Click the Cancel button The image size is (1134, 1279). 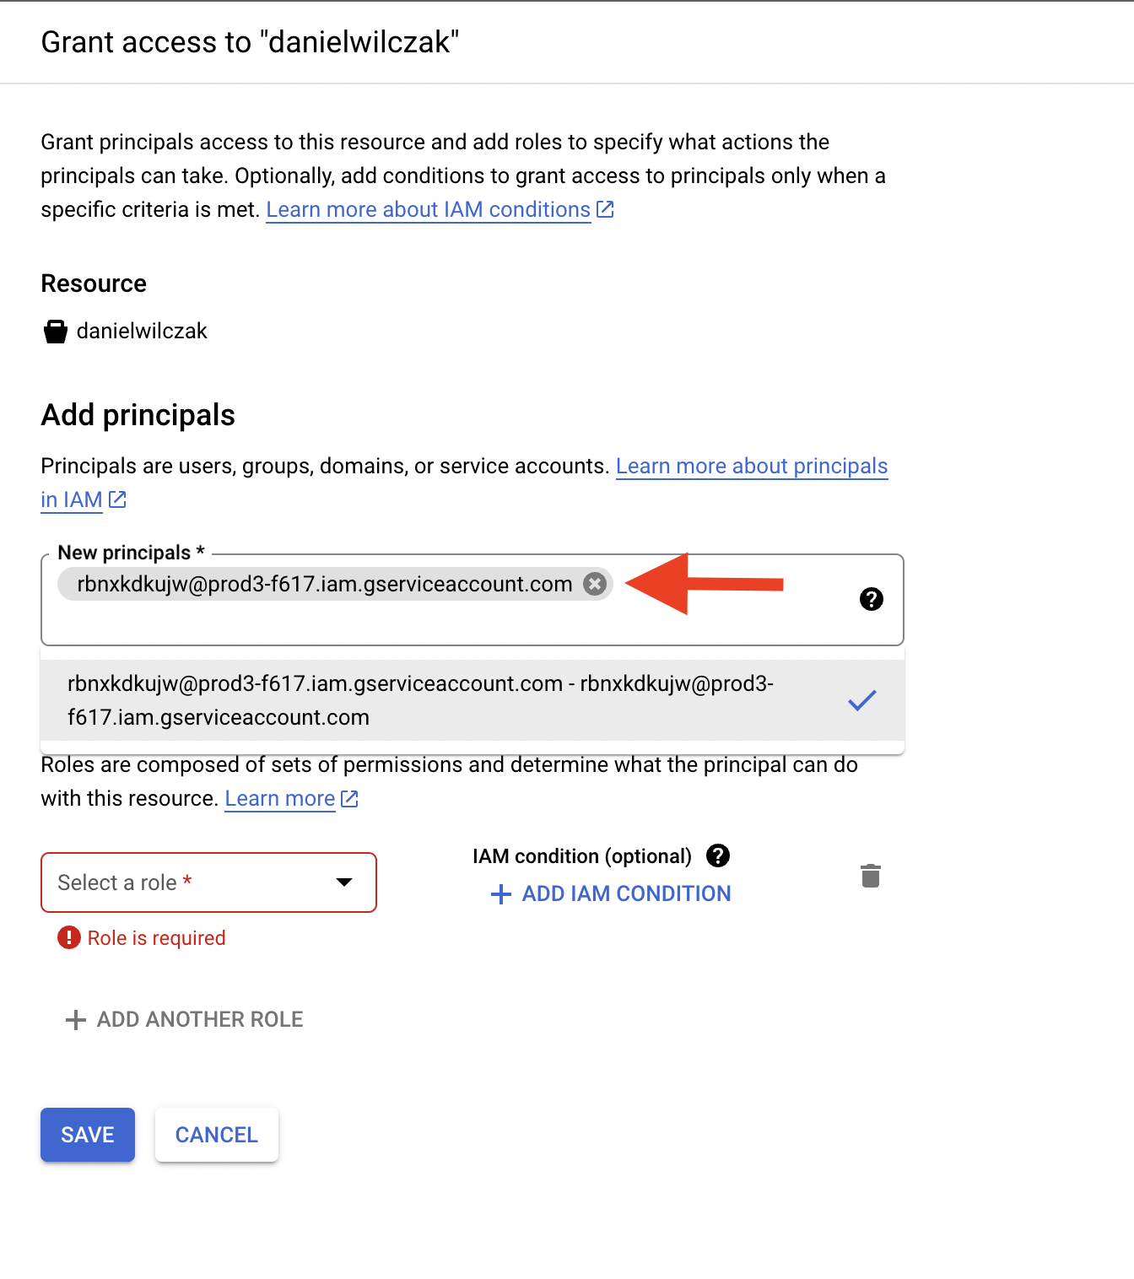[217, 1135]
